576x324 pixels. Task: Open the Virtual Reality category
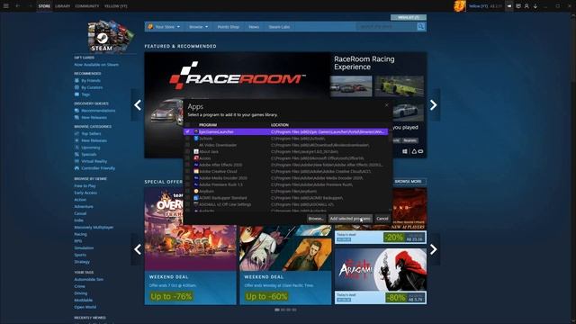coord(94,161)
